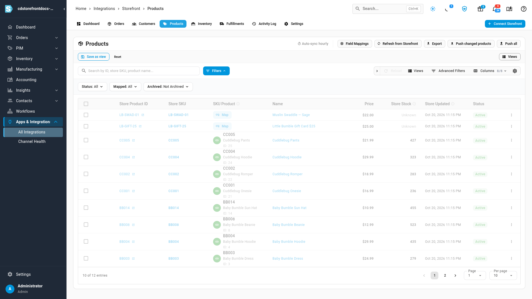Switch to the Fulfillments tab
The width and height of the screenshot is (532, 299).
coord(232,24)
